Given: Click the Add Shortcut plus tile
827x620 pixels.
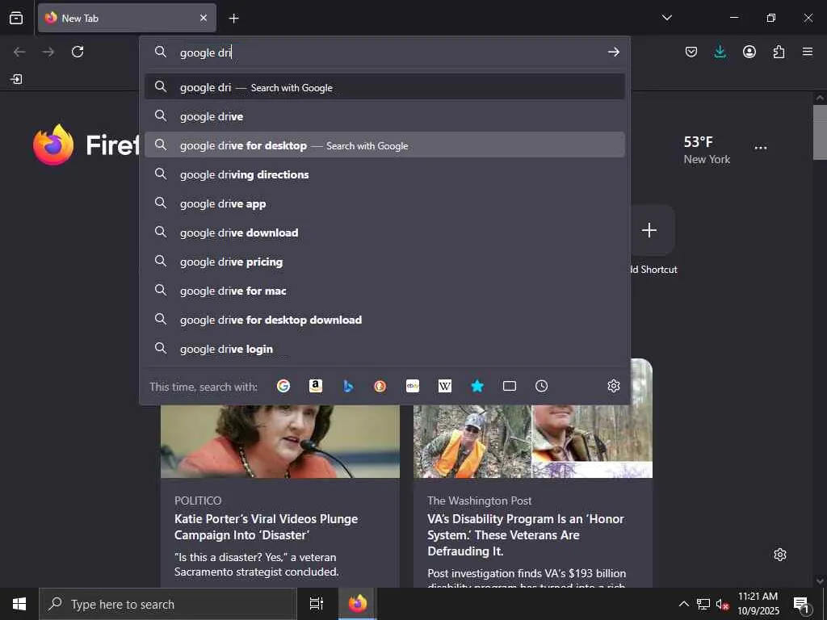Looking at the screenshot, I should click(649, 230).
